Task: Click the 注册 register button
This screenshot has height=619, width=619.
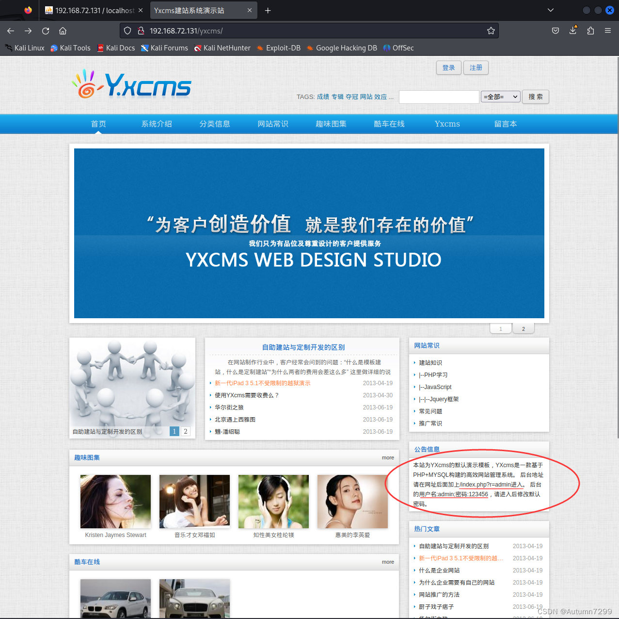Action: pyautogui.click(x=476, y=67)
